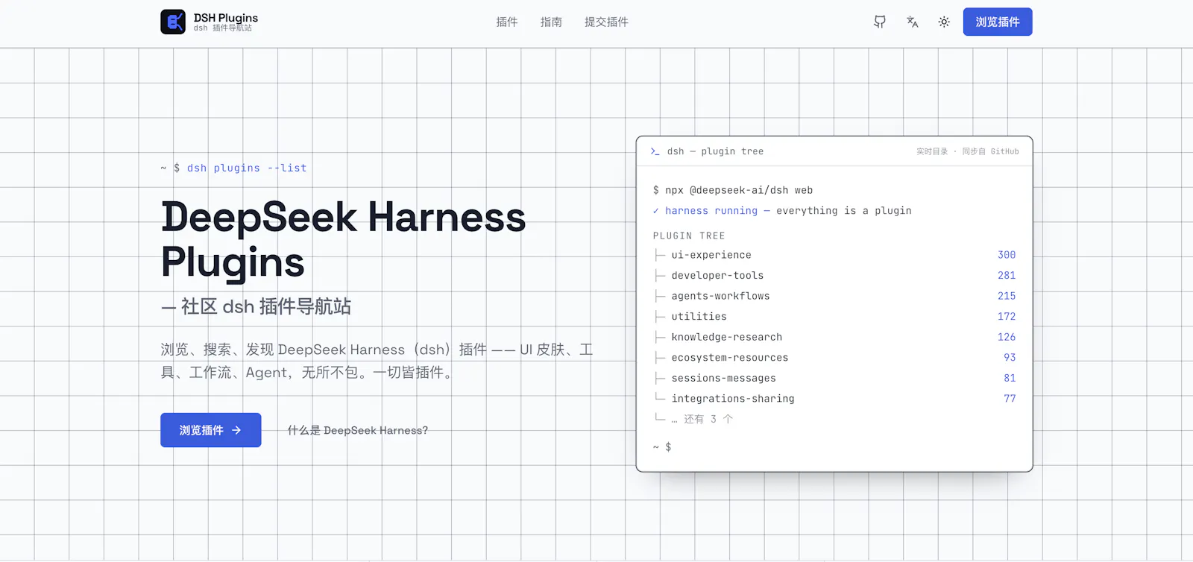1193x562 pixels.
Task: Click the count 77 for integrations-sharing
Action: (1010, 399)
